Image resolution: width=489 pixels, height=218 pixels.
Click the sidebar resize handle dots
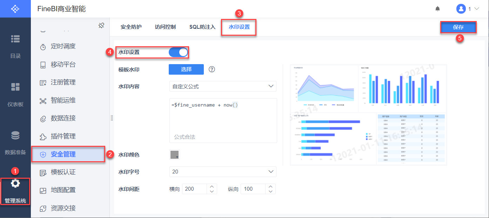coord(112,118)
